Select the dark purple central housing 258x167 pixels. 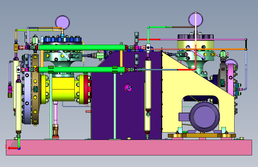point(126,105)
